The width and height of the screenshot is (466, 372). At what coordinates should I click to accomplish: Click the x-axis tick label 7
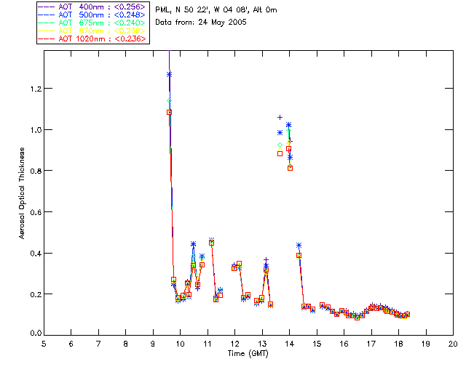tap(98, 344)
